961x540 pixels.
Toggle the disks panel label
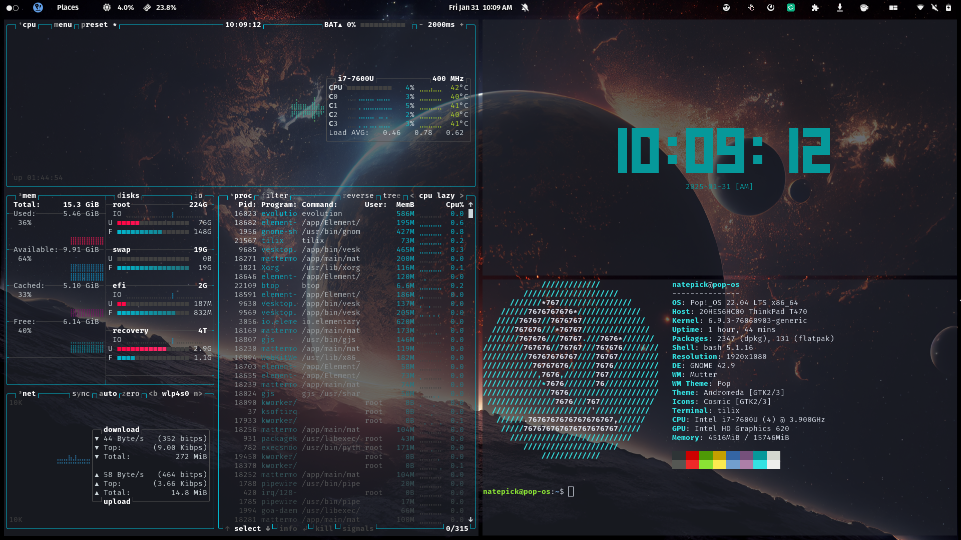click(128, 195)
